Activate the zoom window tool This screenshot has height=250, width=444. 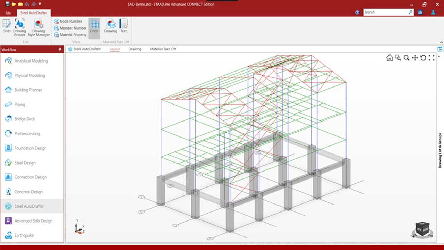(398, 58)
